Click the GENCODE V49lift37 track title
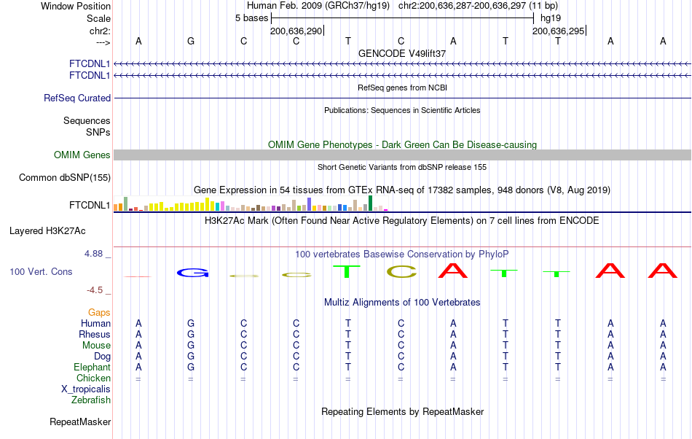Image resolution: width=692 pixels, height=439 pixels. tap(402, 53)
